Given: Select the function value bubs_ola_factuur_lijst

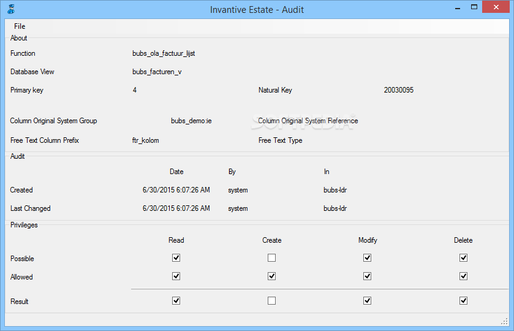Looking at the screenshot, I should [x=164, y=53].
